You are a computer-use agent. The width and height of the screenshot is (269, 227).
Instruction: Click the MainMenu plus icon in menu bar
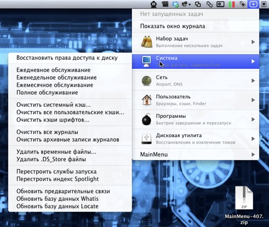tap(253, 4)
